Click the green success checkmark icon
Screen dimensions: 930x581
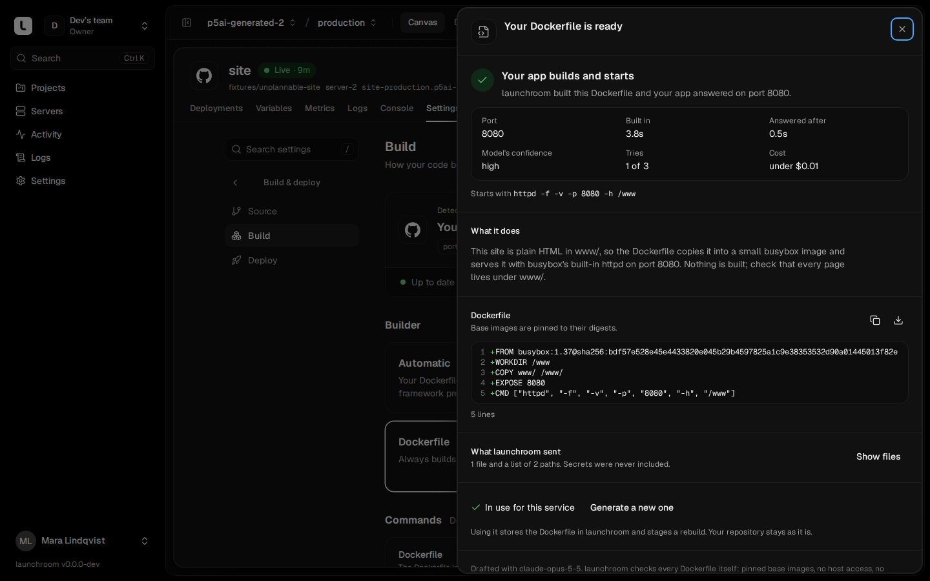pyautogui.click(x=482, y=80)
